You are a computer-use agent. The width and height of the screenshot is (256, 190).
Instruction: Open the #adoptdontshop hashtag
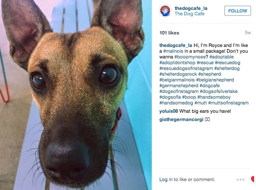[177, 63]
